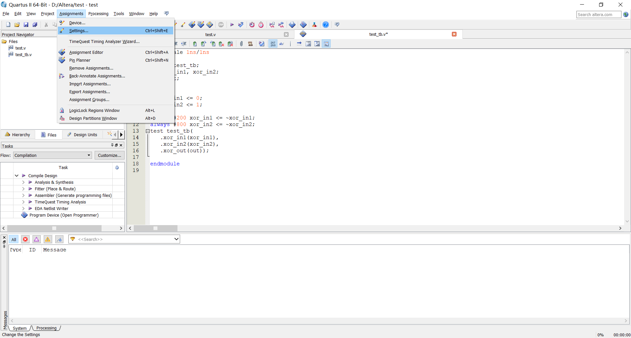Start compilation using the purple play icon

click(x=232, y=24)
